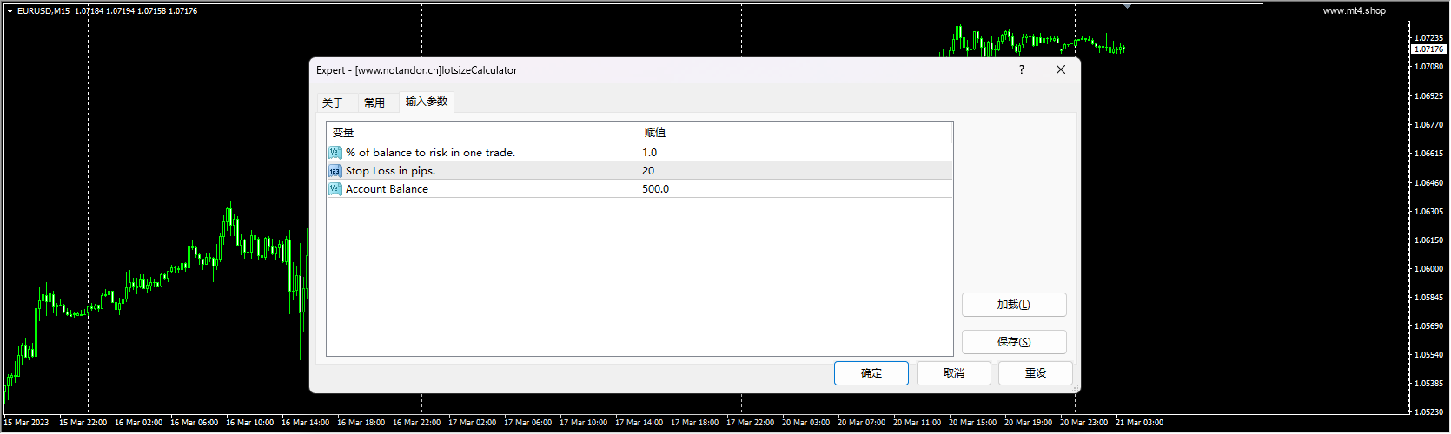Screen dimensions: 1451x434
Task: Edit the Stop Loss value 20
Action: click(x=796, y=171)
